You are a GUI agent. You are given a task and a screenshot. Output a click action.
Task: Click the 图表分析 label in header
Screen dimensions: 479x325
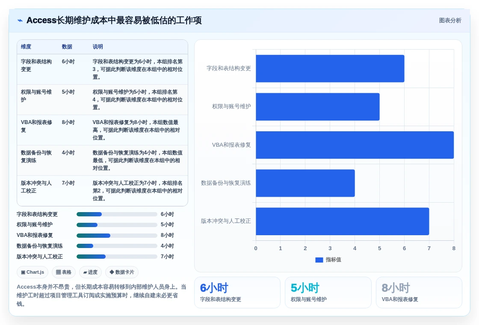click(450, 21)
